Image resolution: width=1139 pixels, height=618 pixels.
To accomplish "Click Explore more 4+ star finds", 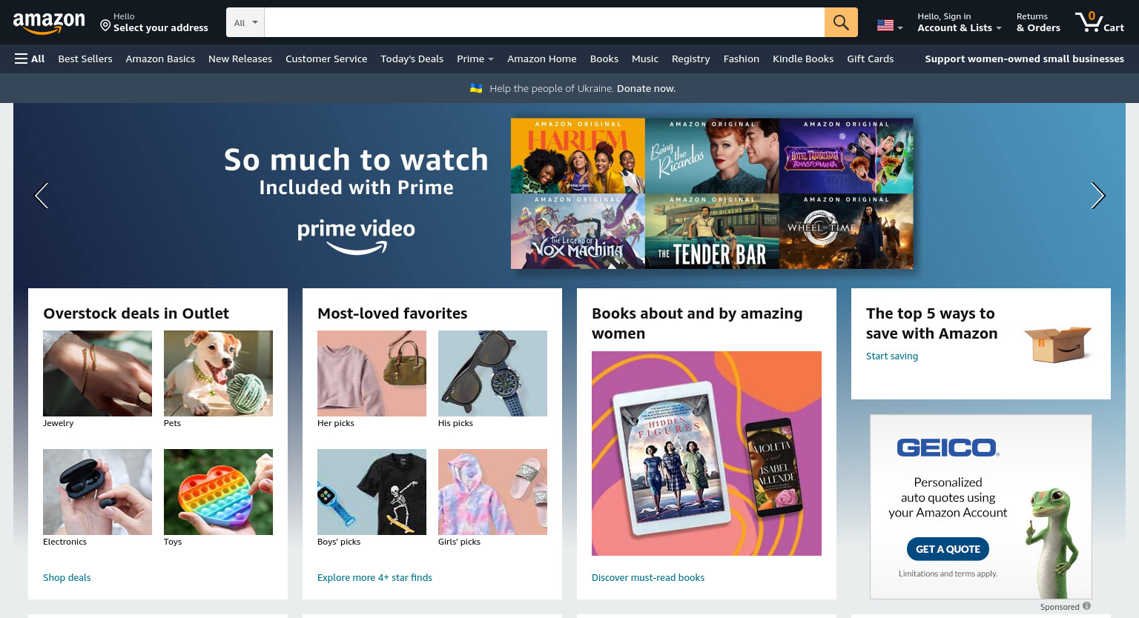I will click(x=374, y=577).
